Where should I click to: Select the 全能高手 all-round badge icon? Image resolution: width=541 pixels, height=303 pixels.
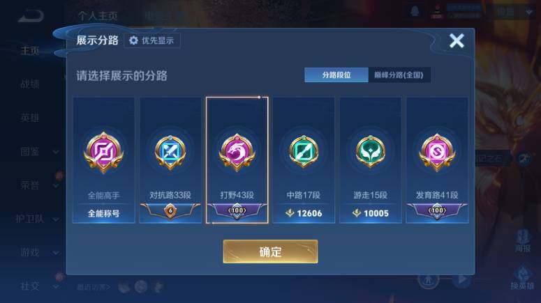[103, 153]
